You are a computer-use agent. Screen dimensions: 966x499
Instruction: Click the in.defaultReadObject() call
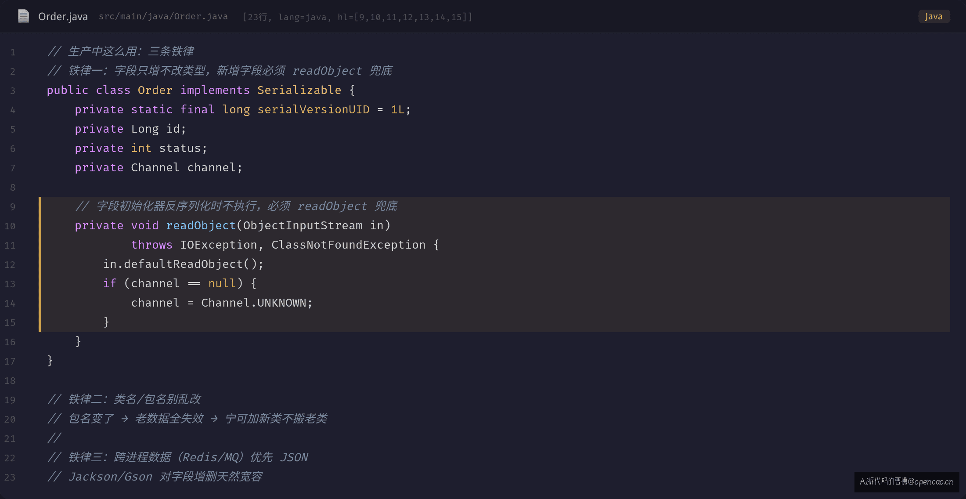click(183, 264)
